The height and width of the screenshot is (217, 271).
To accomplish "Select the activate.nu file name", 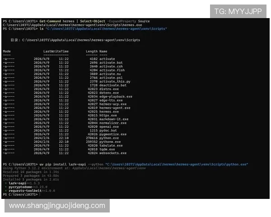I will [110, 74].
